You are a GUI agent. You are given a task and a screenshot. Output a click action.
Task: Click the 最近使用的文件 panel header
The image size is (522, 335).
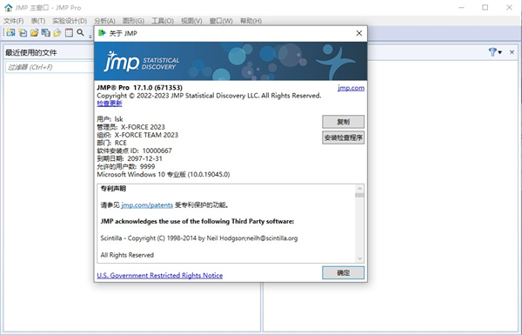[31, 52]
